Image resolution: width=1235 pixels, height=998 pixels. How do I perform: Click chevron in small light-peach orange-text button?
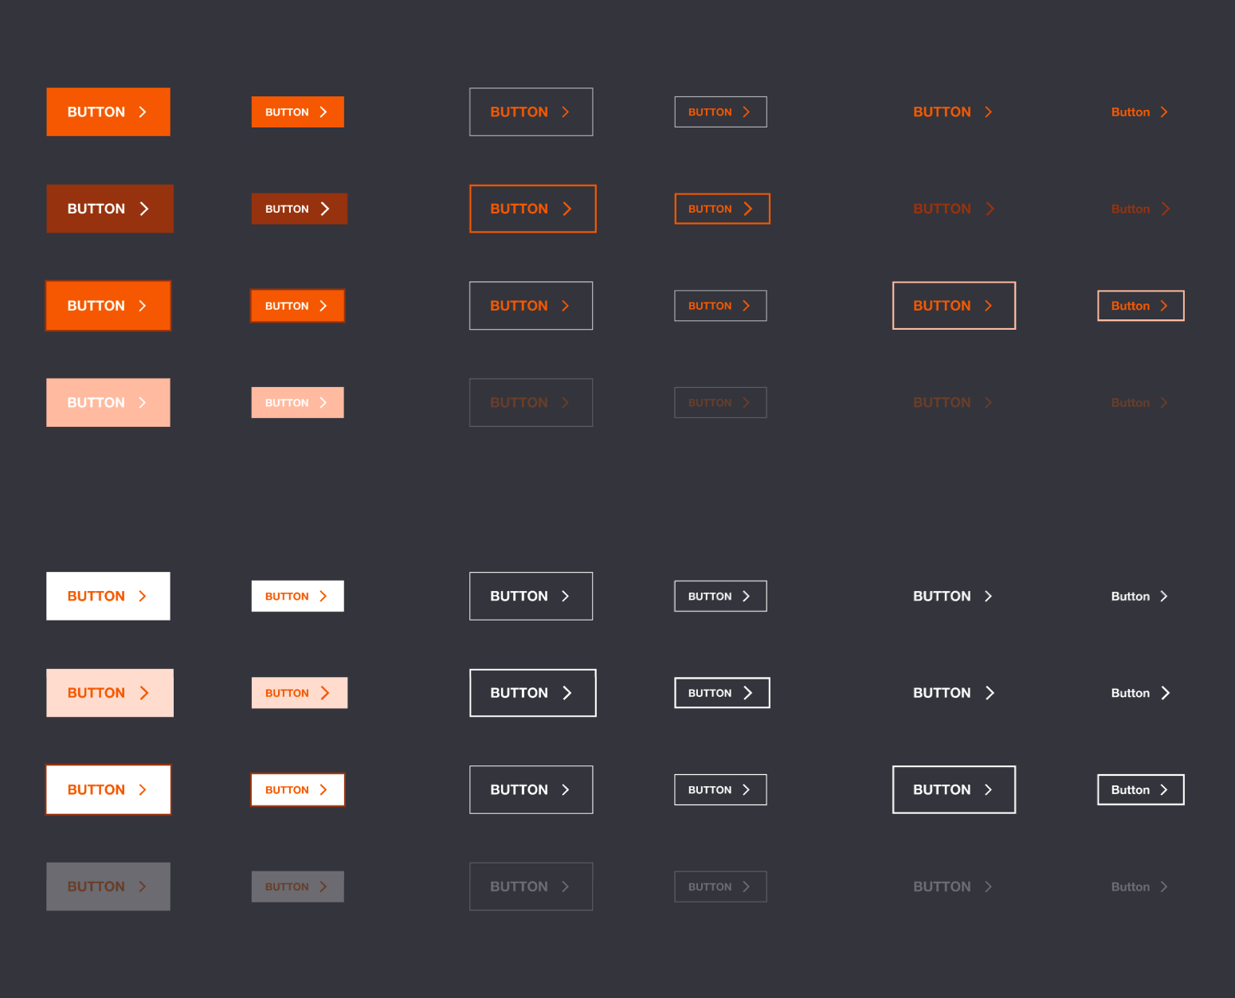point(324,693)
